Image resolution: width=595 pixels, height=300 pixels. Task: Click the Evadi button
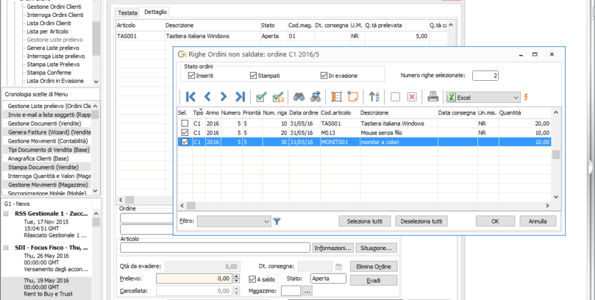pos(373,280)
